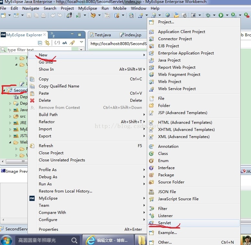Open the dropdown arrow next to Debug button

click(214, 15)
